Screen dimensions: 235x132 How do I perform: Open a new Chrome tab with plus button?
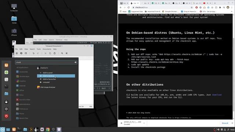(x=215, y=3)
